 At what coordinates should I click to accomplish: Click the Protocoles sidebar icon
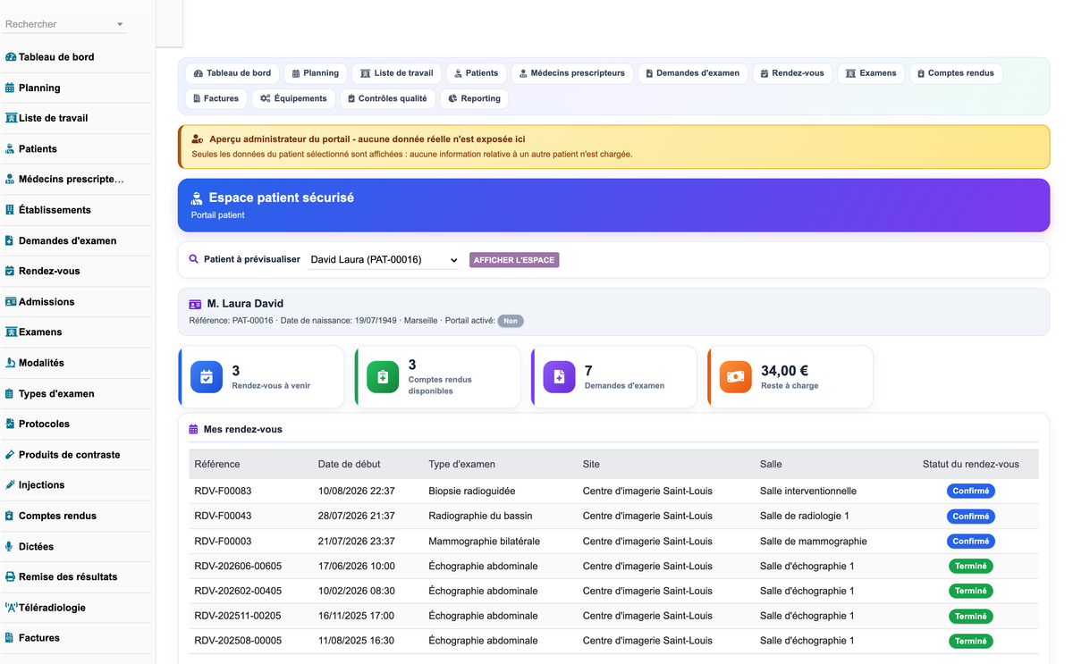coord(10,424)
